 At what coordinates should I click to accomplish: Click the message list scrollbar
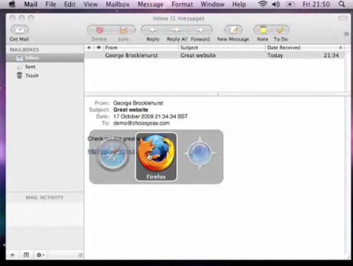point(347,71)
